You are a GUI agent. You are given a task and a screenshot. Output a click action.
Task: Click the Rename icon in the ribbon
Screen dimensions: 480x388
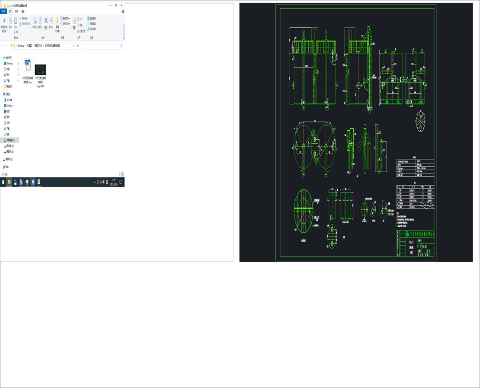51,20
